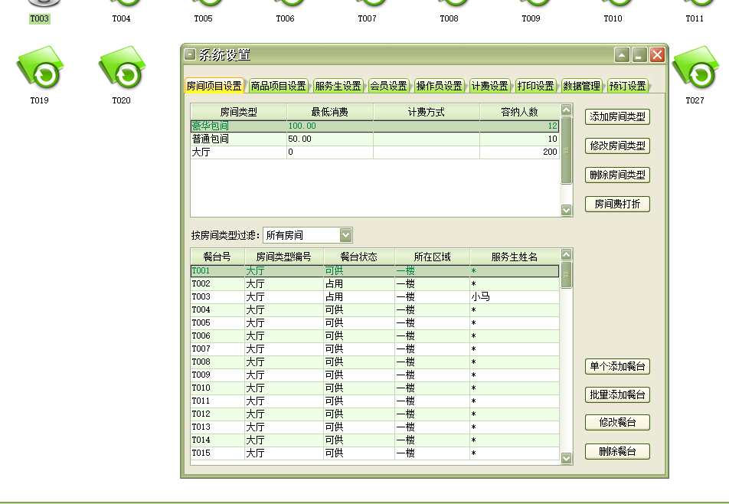Click the 服务生姓名 column header
Image resolution: width=729 pixels, height=504 pixels.
(x=515, y=257)
